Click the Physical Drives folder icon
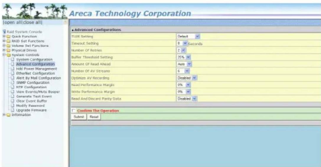 point(8,50)
